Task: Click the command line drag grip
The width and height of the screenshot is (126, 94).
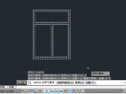Action: click(18, 83)
